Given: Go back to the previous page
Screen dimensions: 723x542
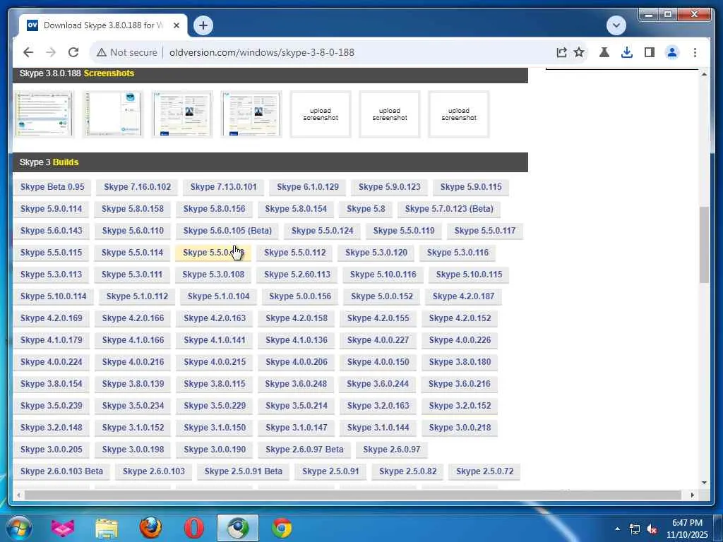Looking at the screenshot, I should pos(28,52).
